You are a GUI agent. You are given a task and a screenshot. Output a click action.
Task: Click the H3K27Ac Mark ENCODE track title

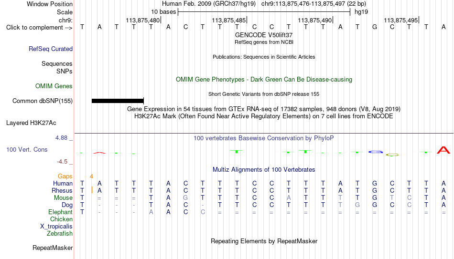pos(264,116)
